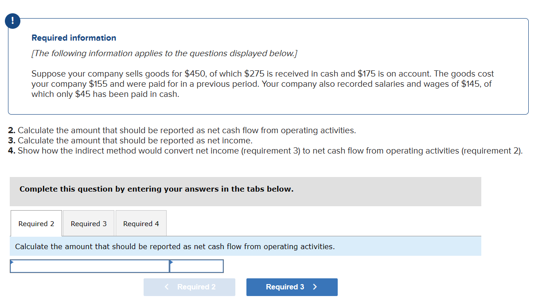Click the italicized required information subtitle

(x=164, y=53)
